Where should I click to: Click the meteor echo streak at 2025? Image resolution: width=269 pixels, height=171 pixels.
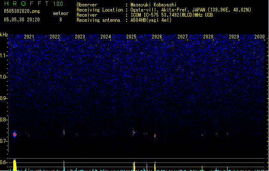tap(133, 133)
